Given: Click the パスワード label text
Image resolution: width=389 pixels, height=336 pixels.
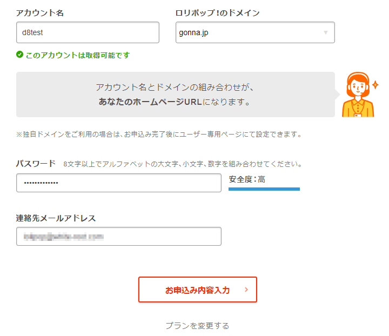Looking at the screenshot, I should tap(36, 163).
